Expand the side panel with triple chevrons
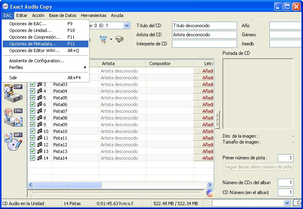The width and height of the screenshot is (303, 209). coord(217,120)
